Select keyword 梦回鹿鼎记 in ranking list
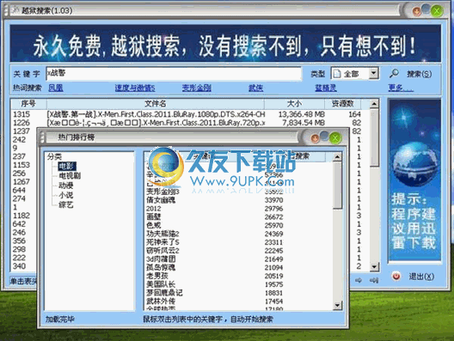 [x=164, y=293]
